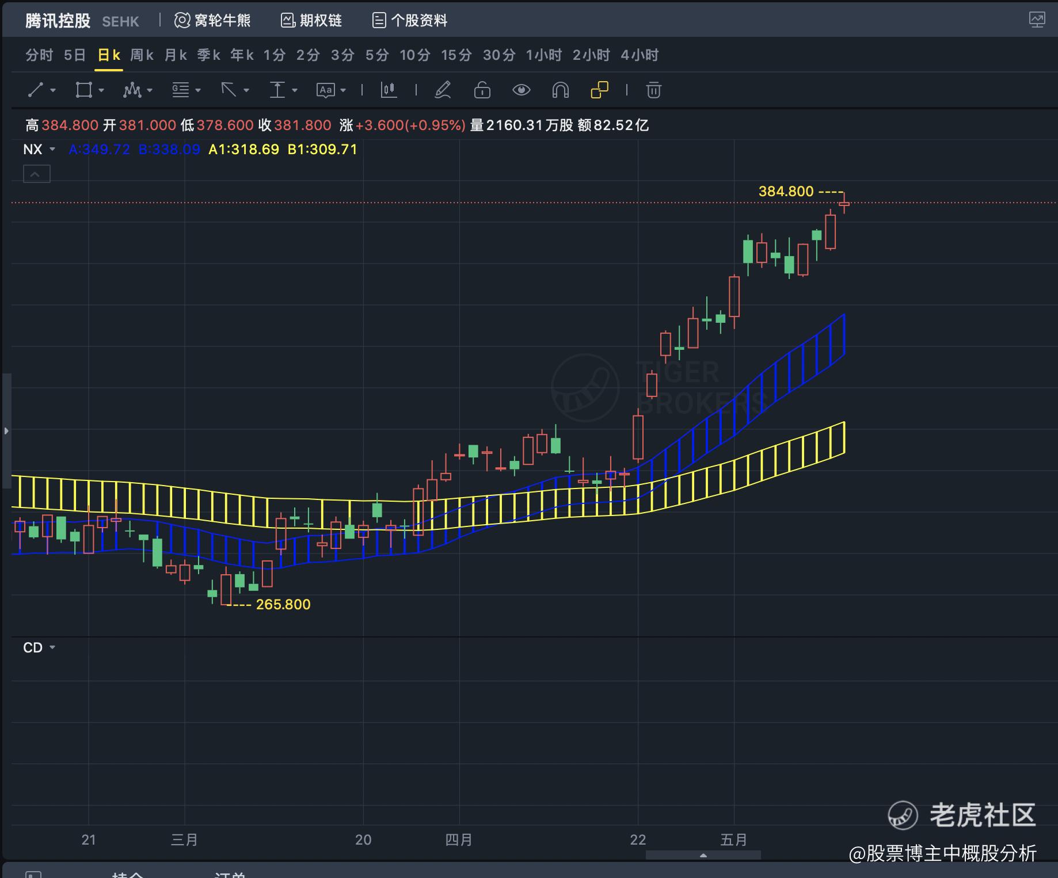Image resolution: width=1058 pixels, height=878 pixels.
Task: Toggle the lock drawings icon
Action: coord(482,90)
